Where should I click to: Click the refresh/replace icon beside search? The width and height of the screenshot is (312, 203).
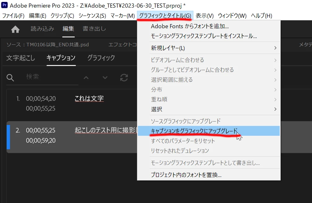click(x=124, y=78)
